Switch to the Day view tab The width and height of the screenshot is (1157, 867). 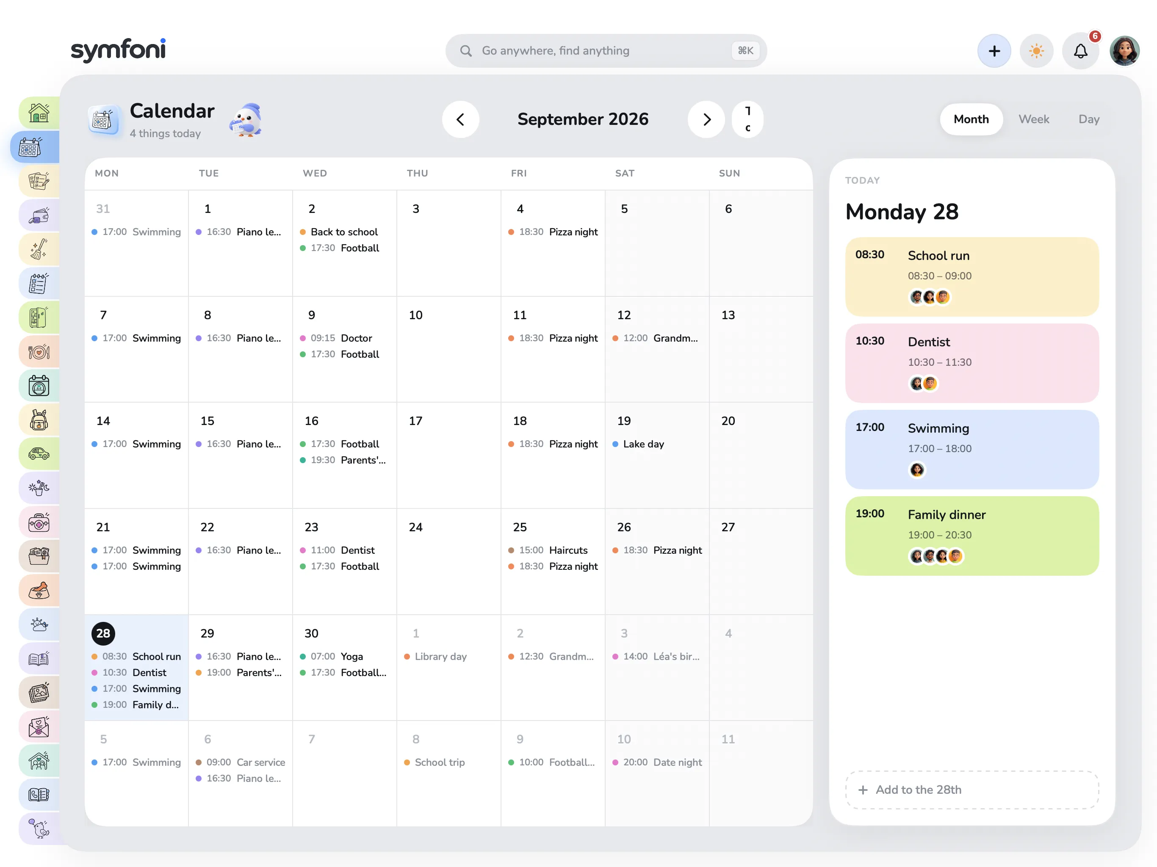click(x=1088, y=119)
